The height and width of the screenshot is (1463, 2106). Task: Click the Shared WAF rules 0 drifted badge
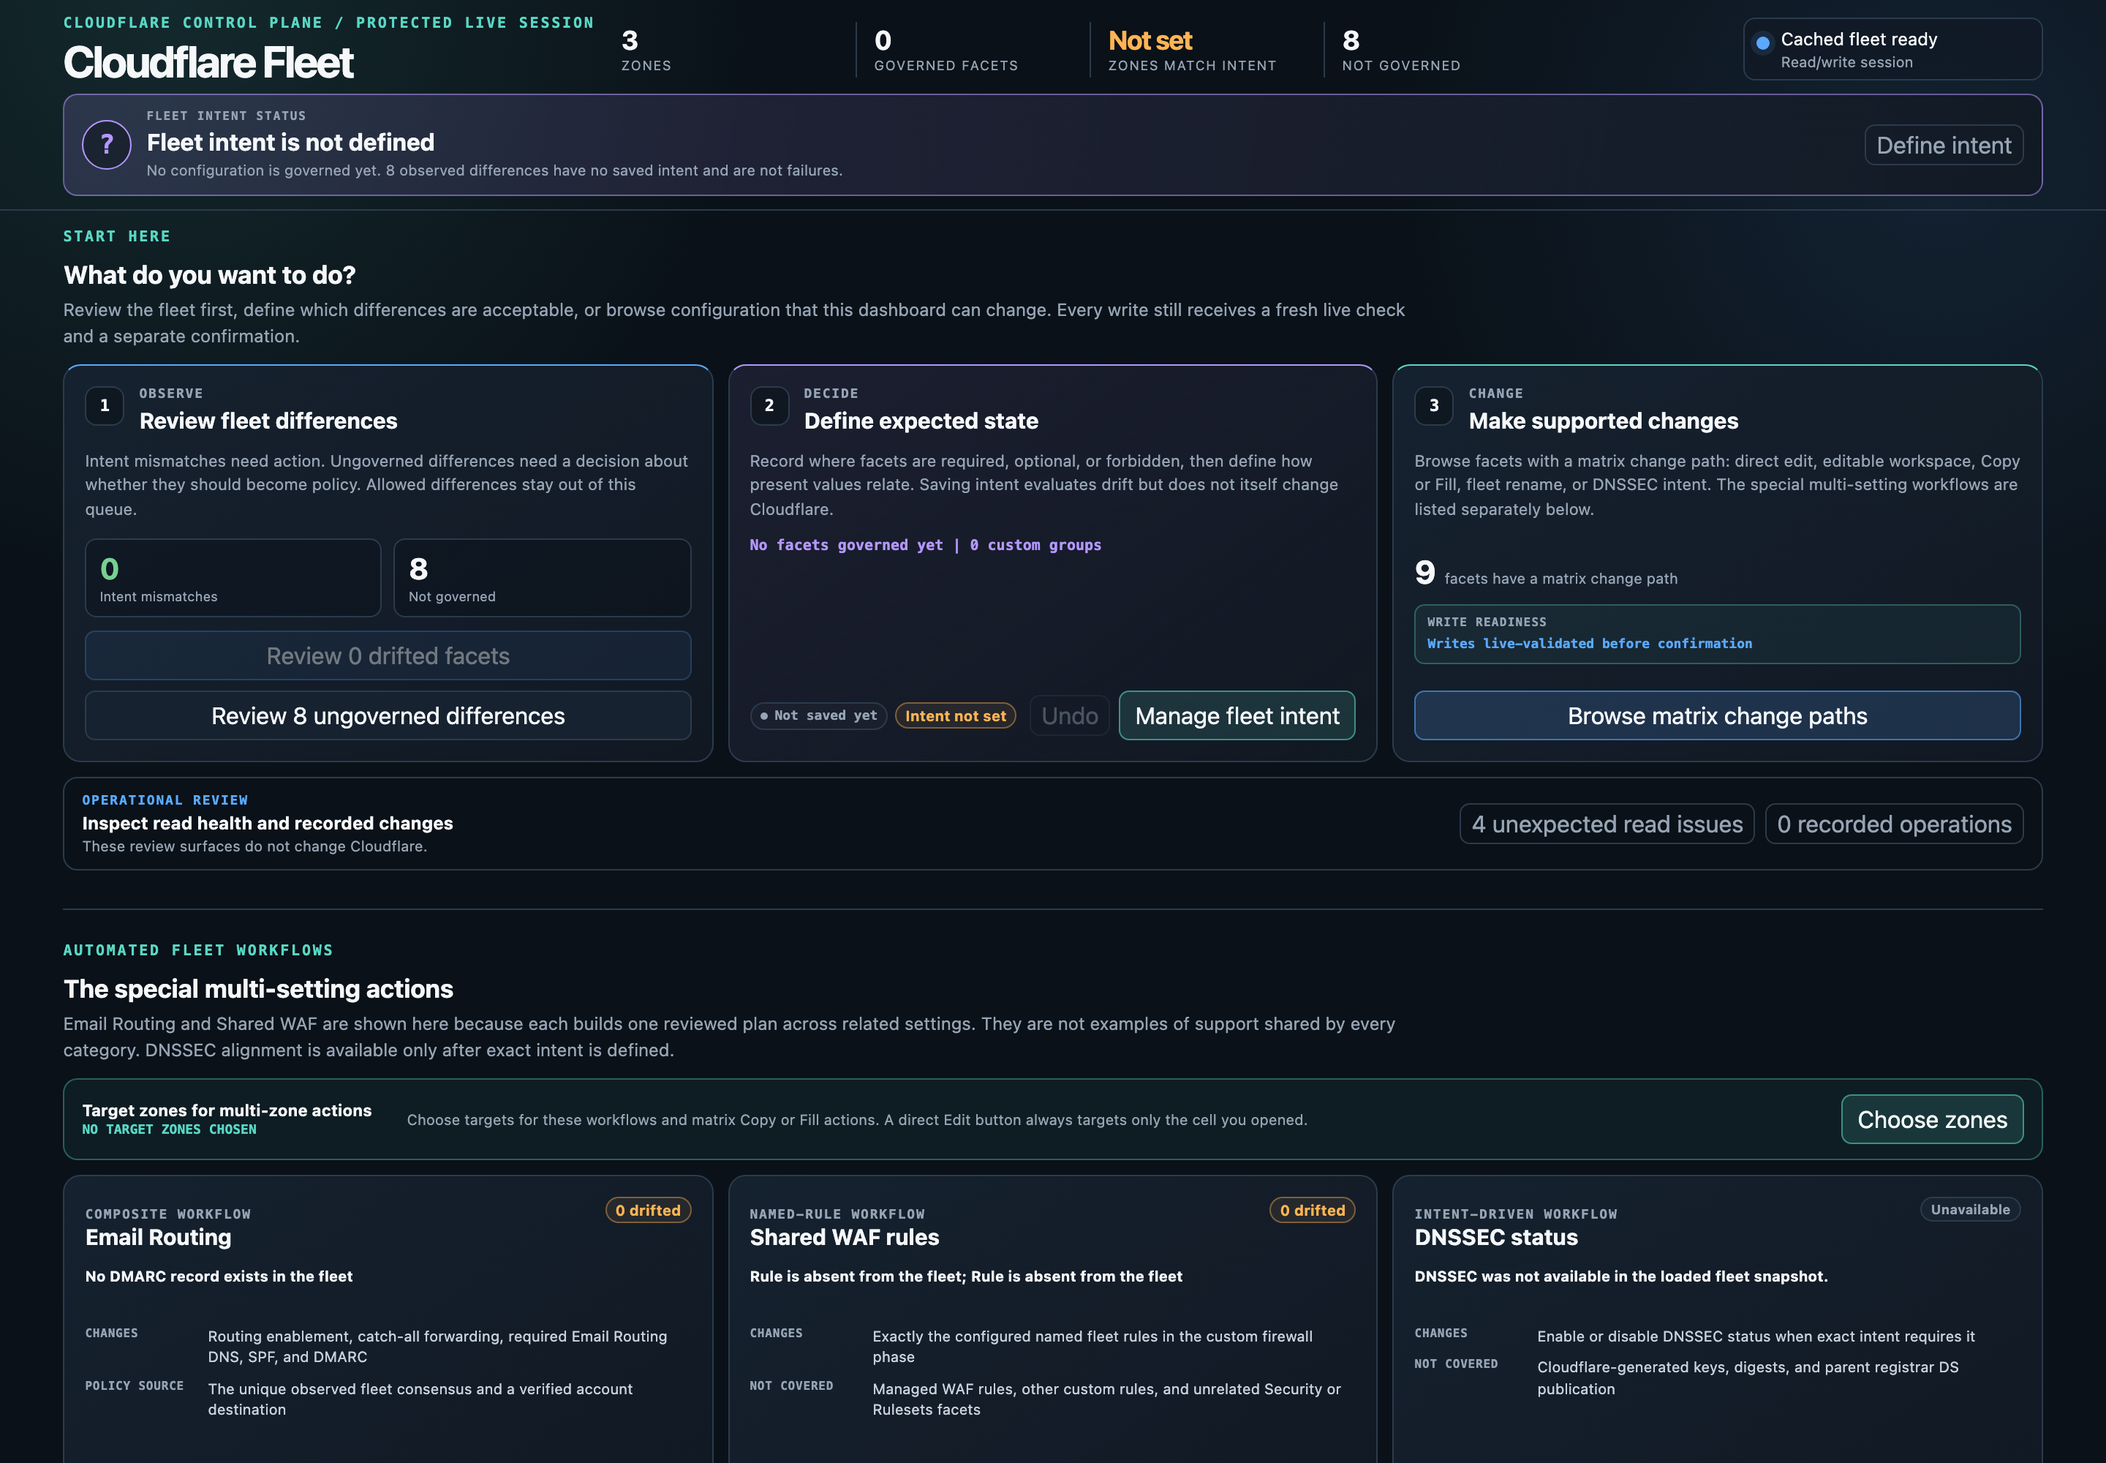click(x=1311, y=1210)
